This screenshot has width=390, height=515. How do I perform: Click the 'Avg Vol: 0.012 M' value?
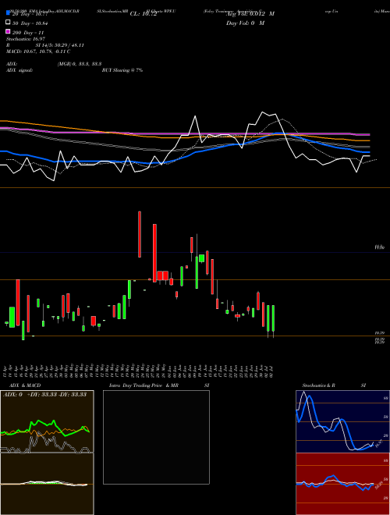(x=250, y=14)
